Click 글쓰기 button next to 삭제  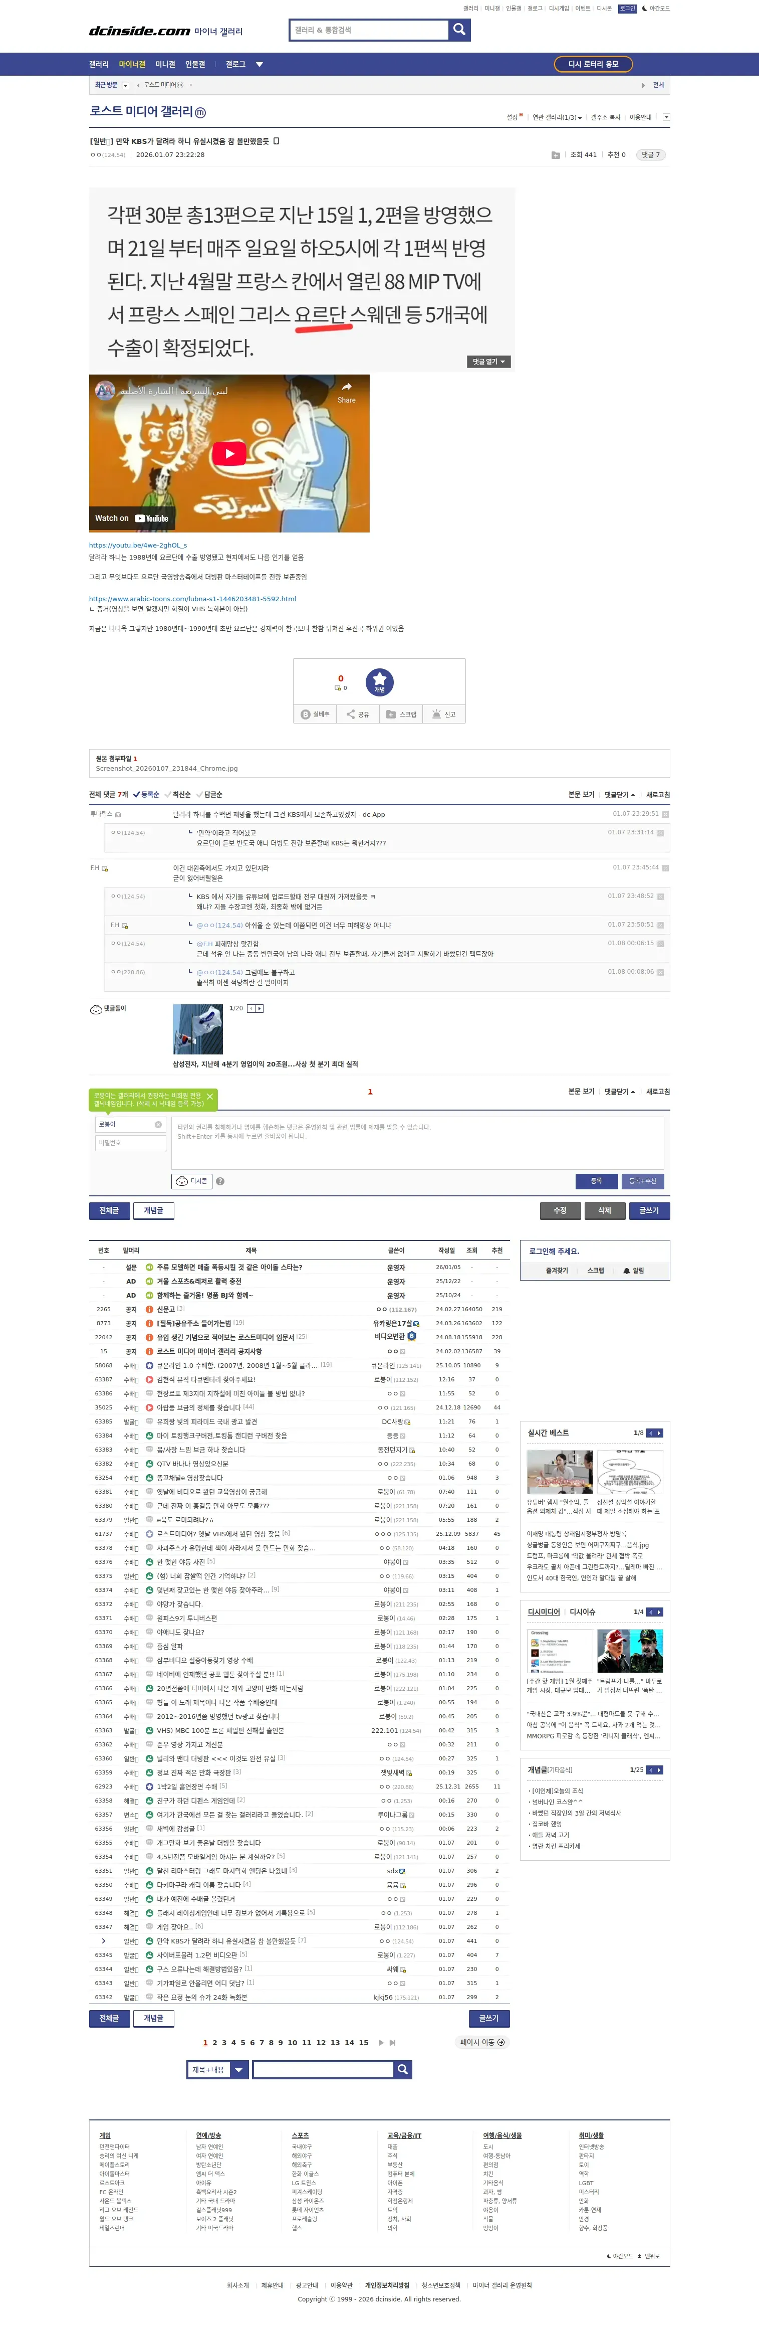649,1210
